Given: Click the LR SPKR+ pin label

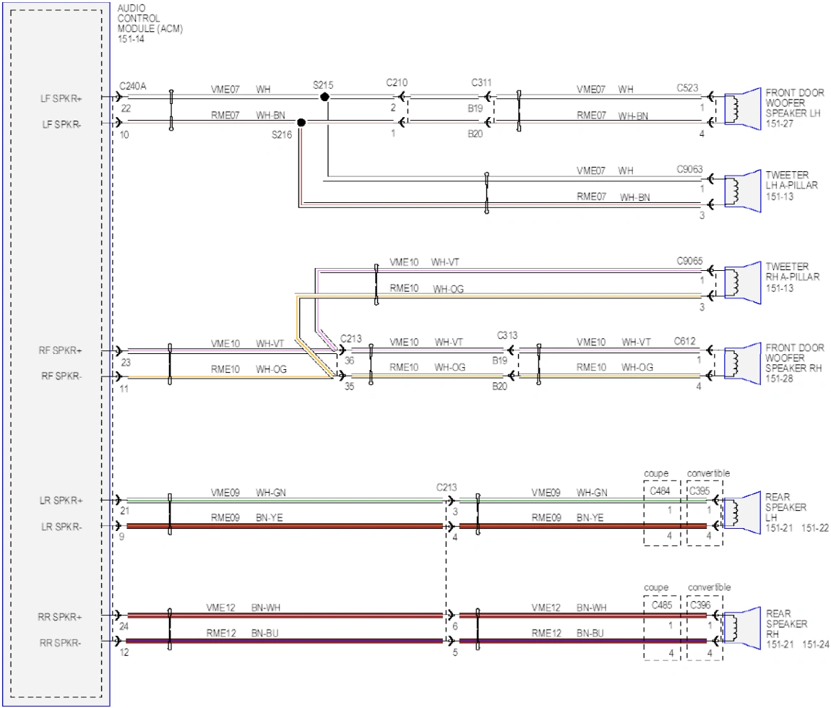Looking at the screenshot, I should (61, 500).
